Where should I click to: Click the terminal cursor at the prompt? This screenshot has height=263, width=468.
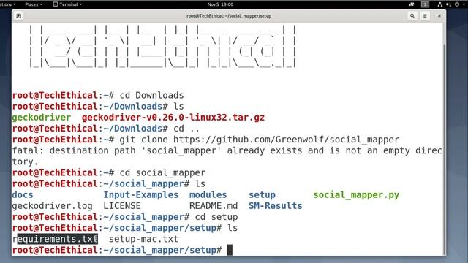coord(230,250)
